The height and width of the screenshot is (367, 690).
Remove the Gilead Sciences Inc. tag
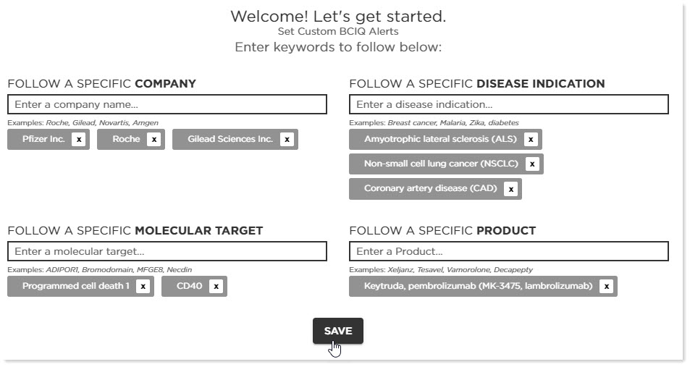[287, 140]
